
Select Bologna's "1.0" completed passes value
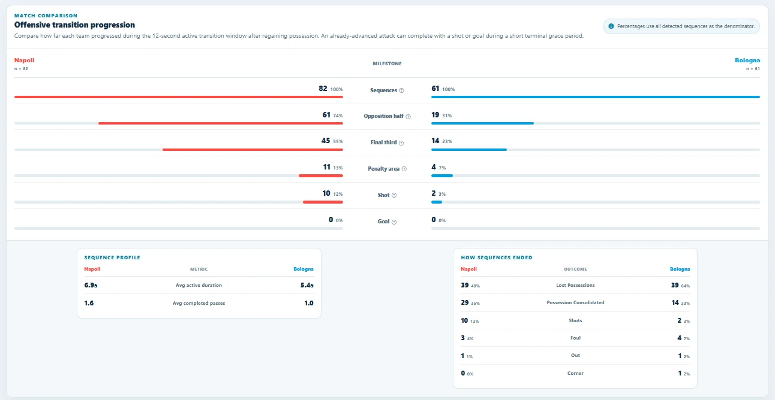[x=309, y=303]
